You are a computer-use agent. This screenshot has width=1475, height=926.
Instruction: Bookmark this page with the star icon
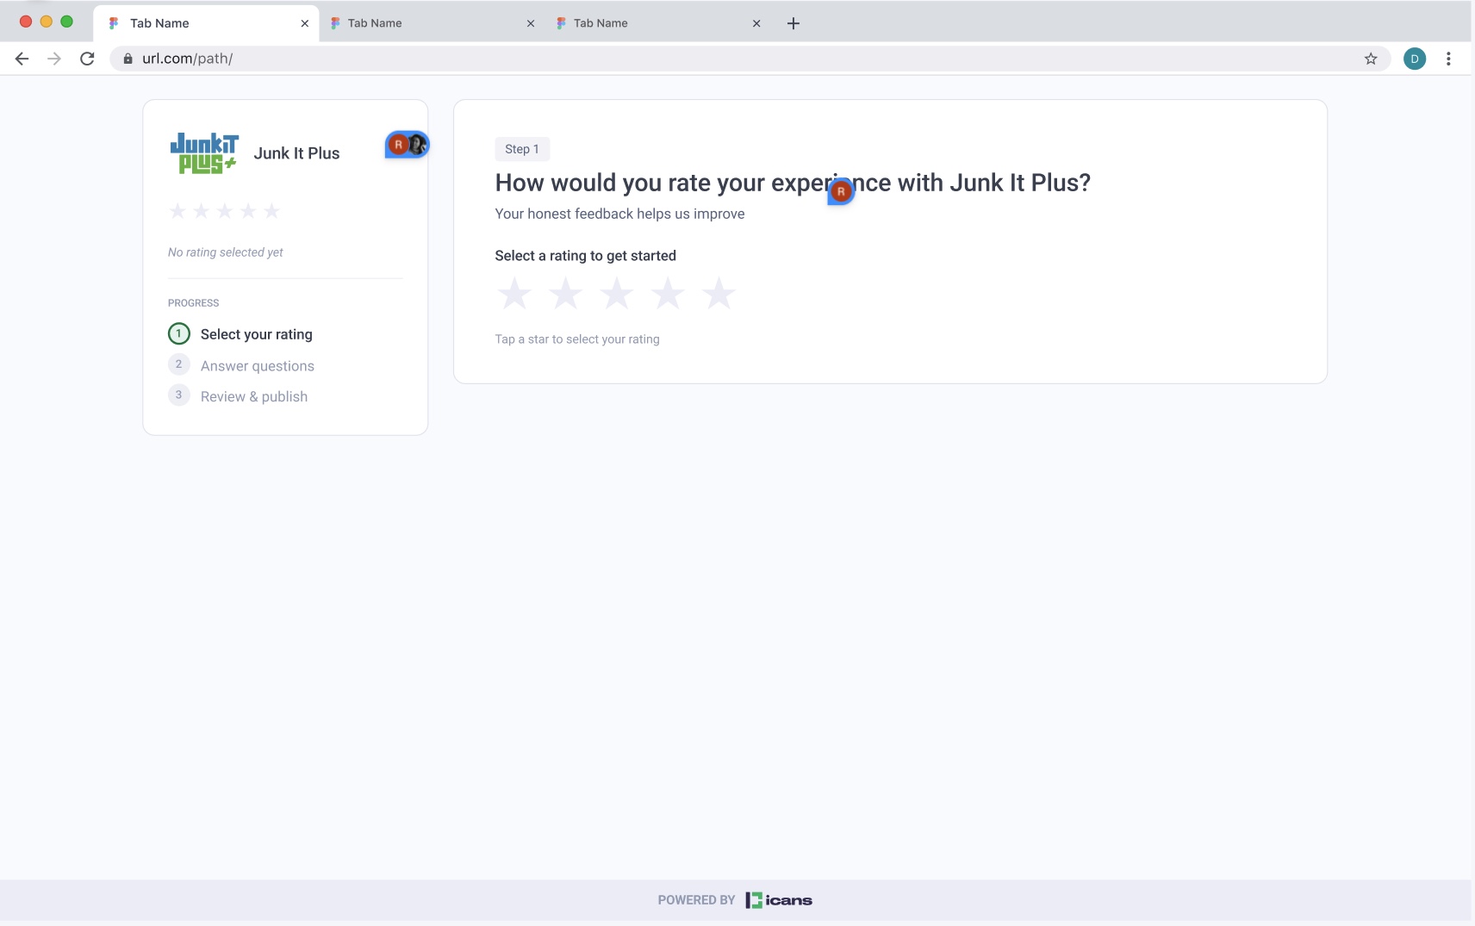pyautogui.click(x=1371, y=59)
